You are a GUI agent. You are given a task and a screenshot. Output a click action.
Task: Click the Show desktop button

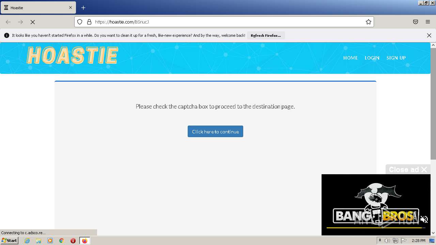(x=432, y=241)
